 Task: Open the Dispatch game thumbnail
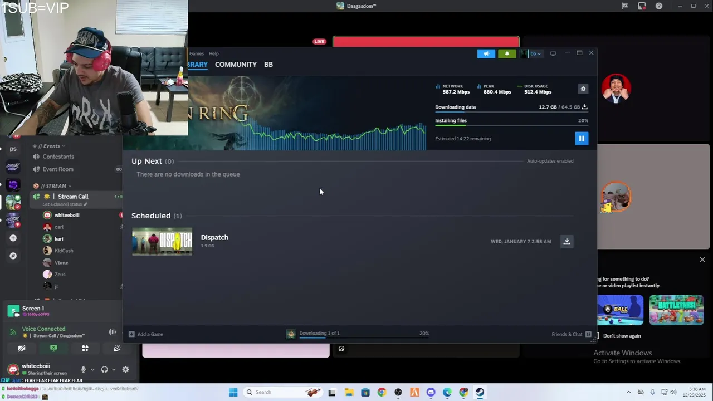click(162, 241)
